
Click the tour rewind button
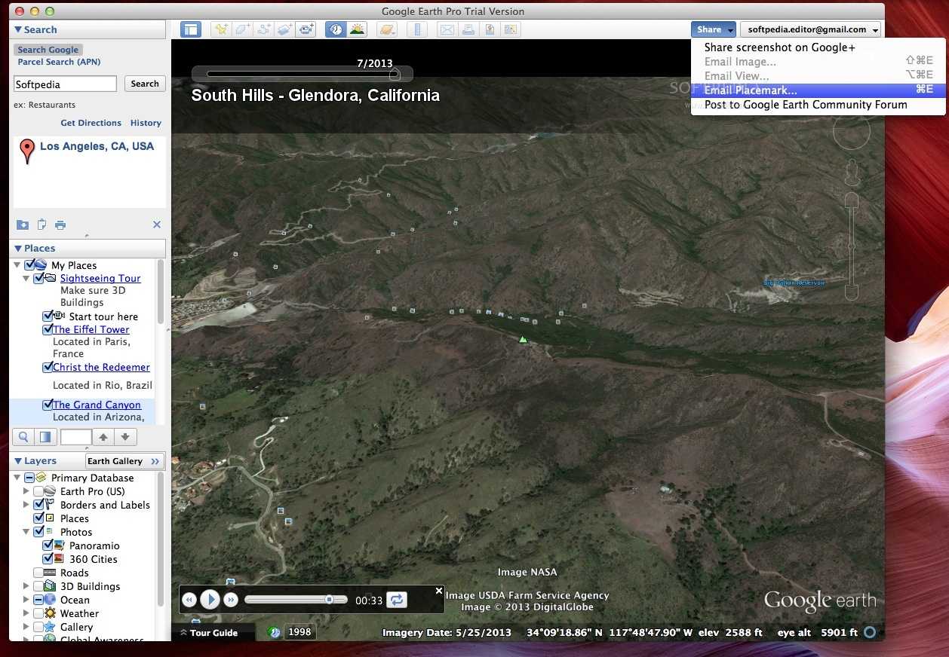click(x=189, y=600)
